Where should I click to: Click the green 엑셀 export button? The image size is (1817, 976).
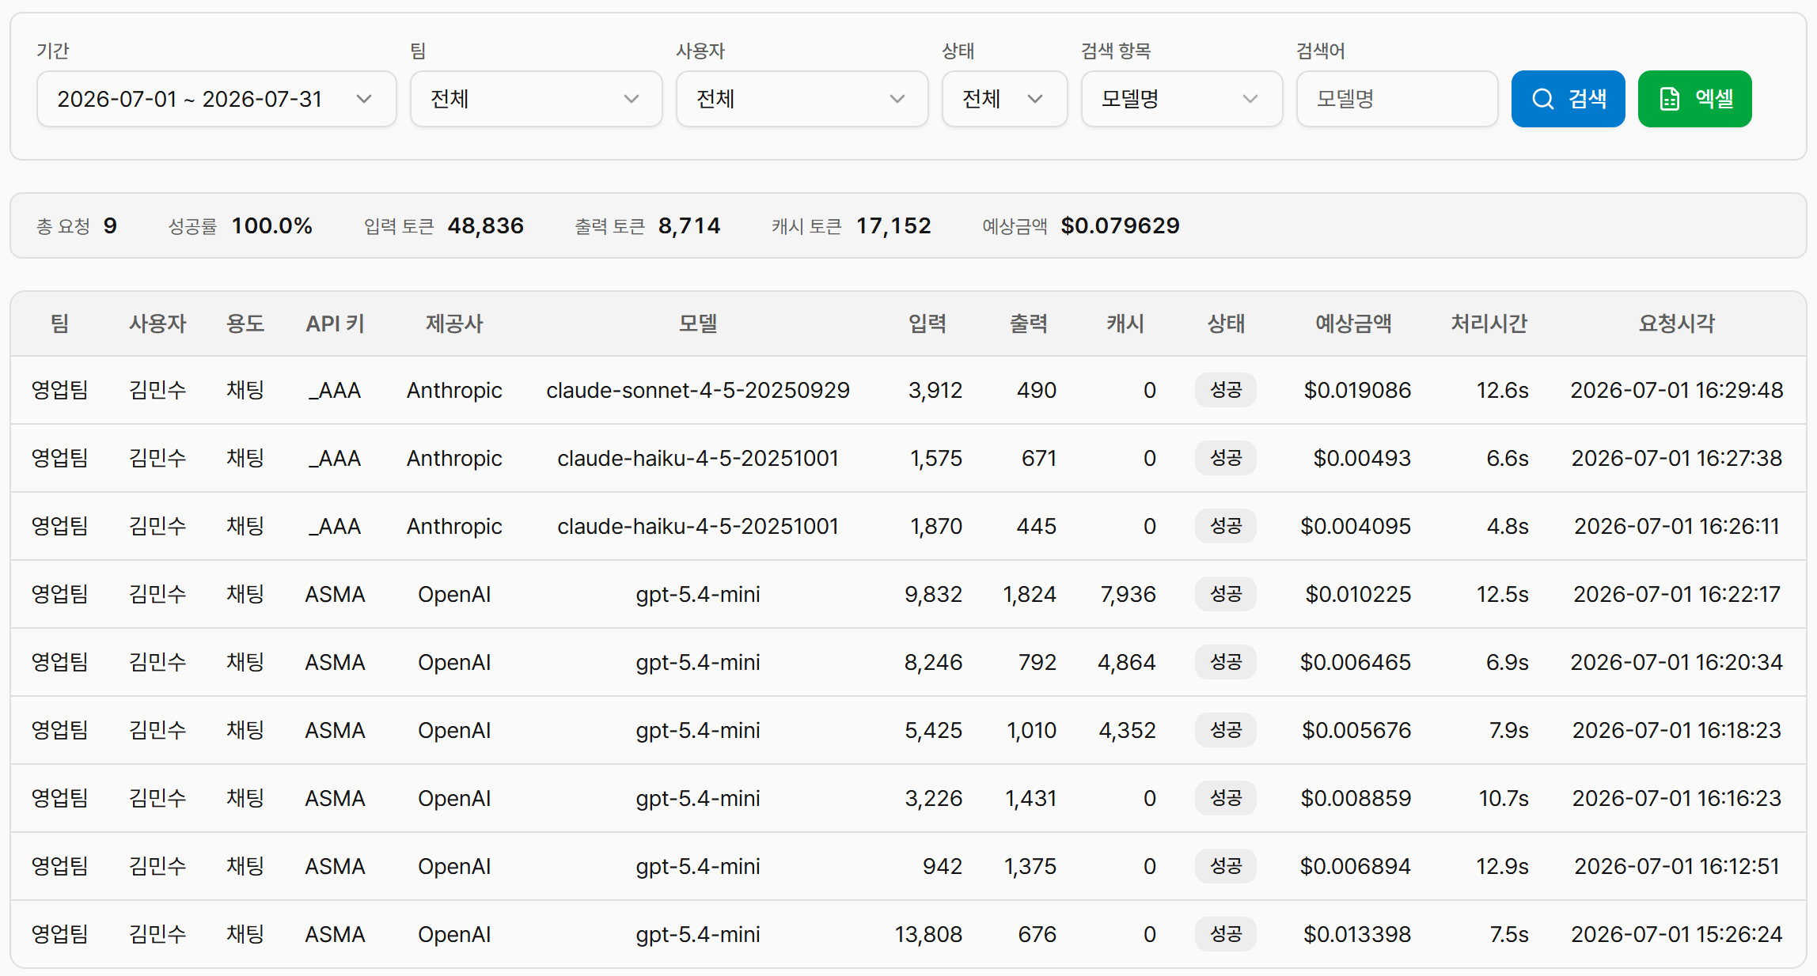coord(1694,99)
